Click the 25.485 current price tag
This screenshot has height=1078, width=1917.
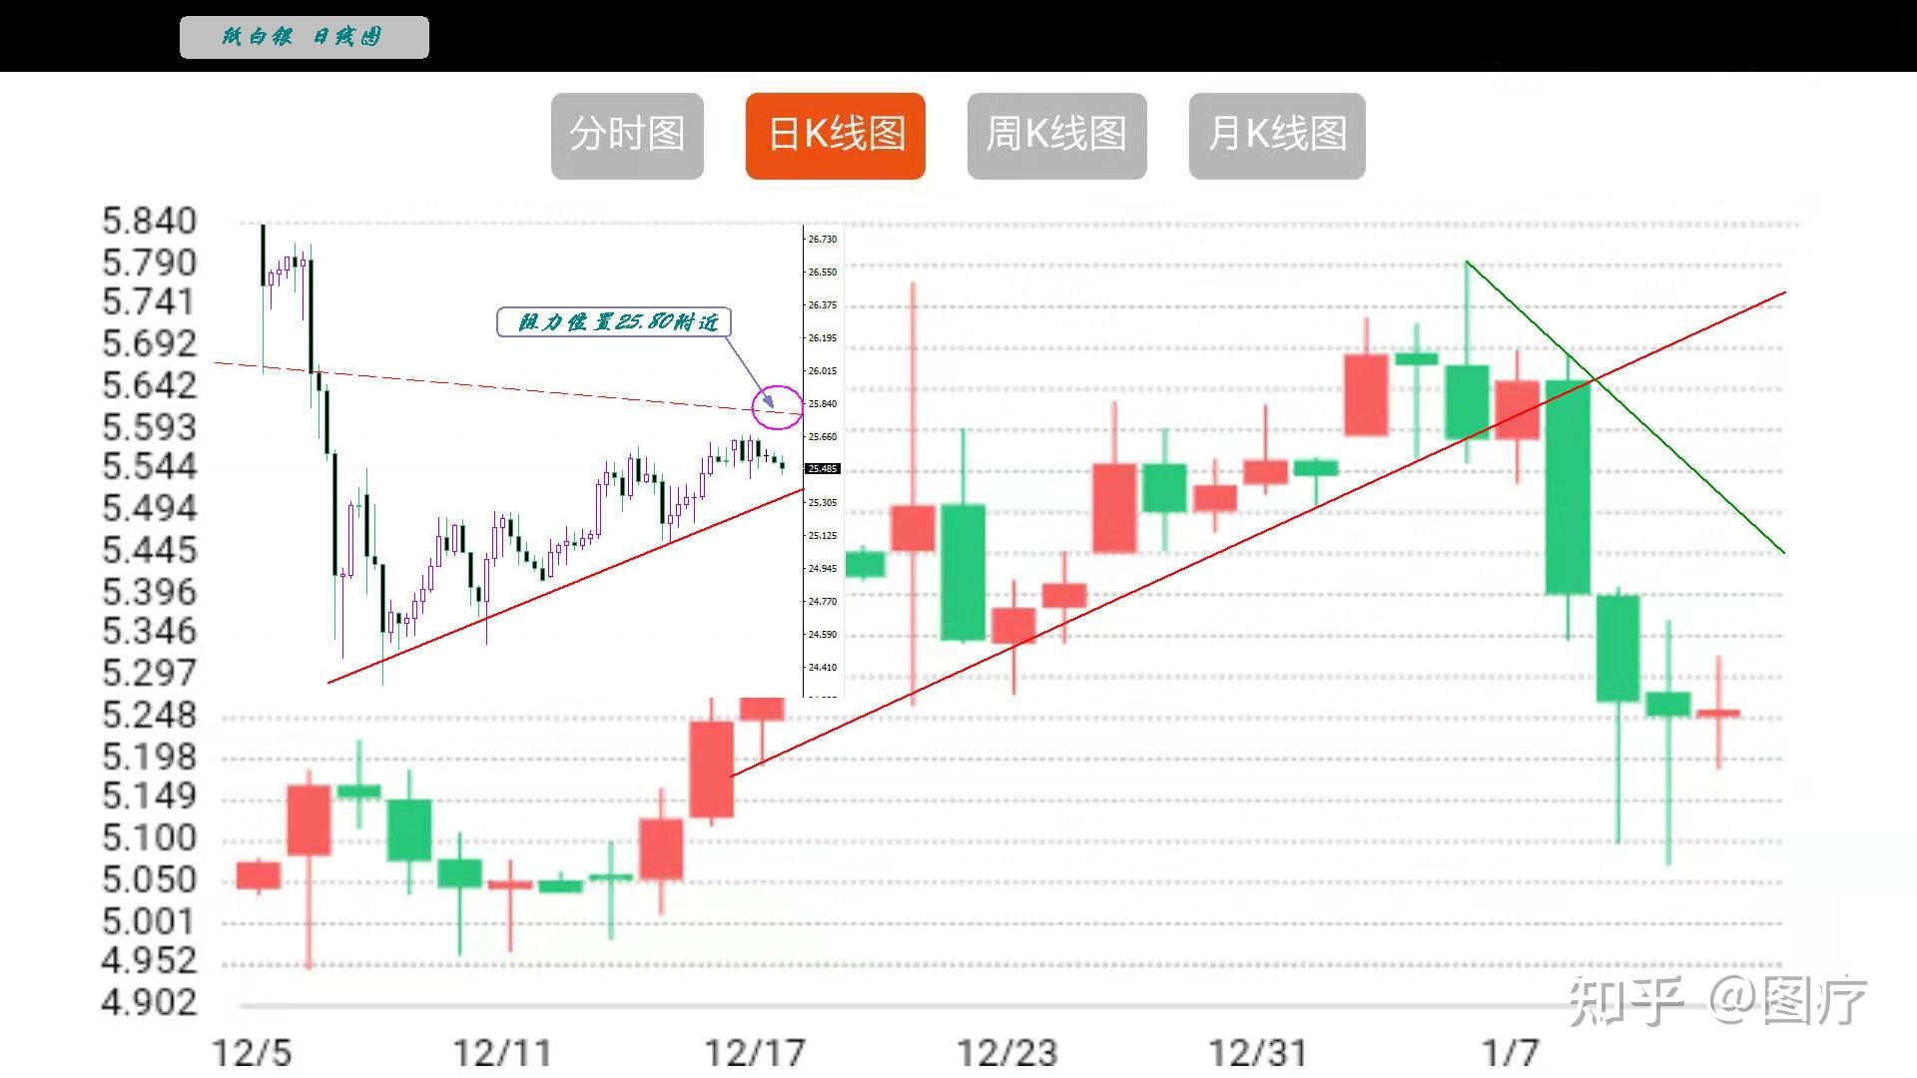pyautogui.click(x=823, y=468)
